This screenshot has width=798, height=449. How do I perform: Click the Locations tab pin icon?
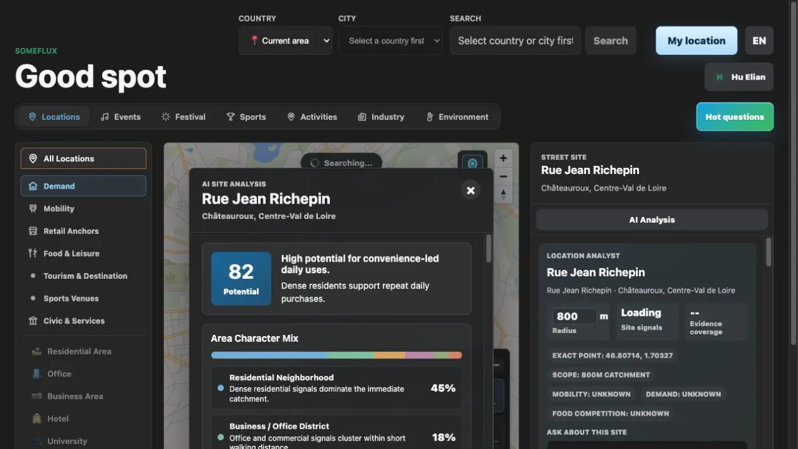[32, 117]
